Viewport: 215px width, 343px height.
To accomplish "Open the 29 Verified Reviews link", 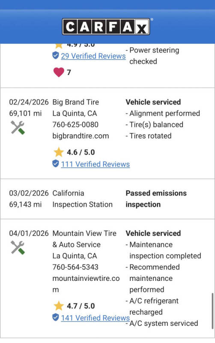I will 93,56.
